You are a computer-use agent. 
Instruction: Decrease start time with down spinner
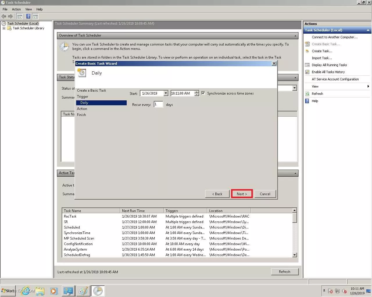[197, 95]
